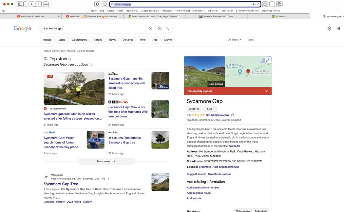
Task: Click the reading list glasses icon
Action: [46, 4]
